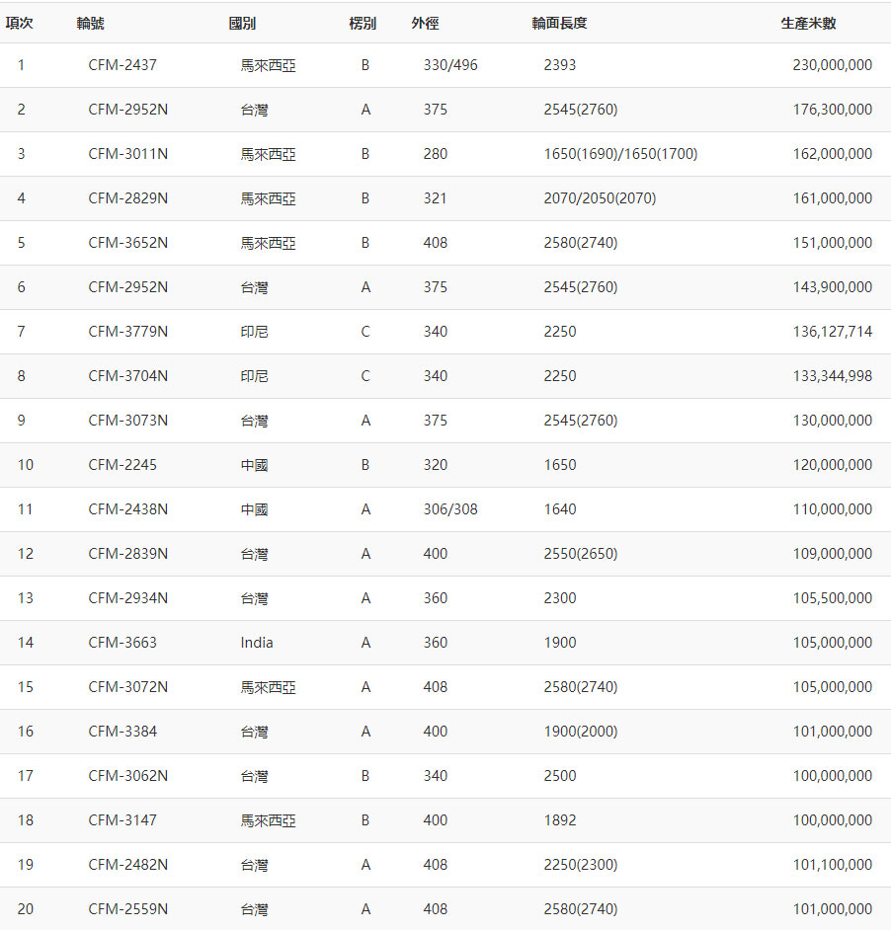This screenshot has width=891, height=930.
Task: Select roll number CFM-3073N
Action: tap(128, 420)
